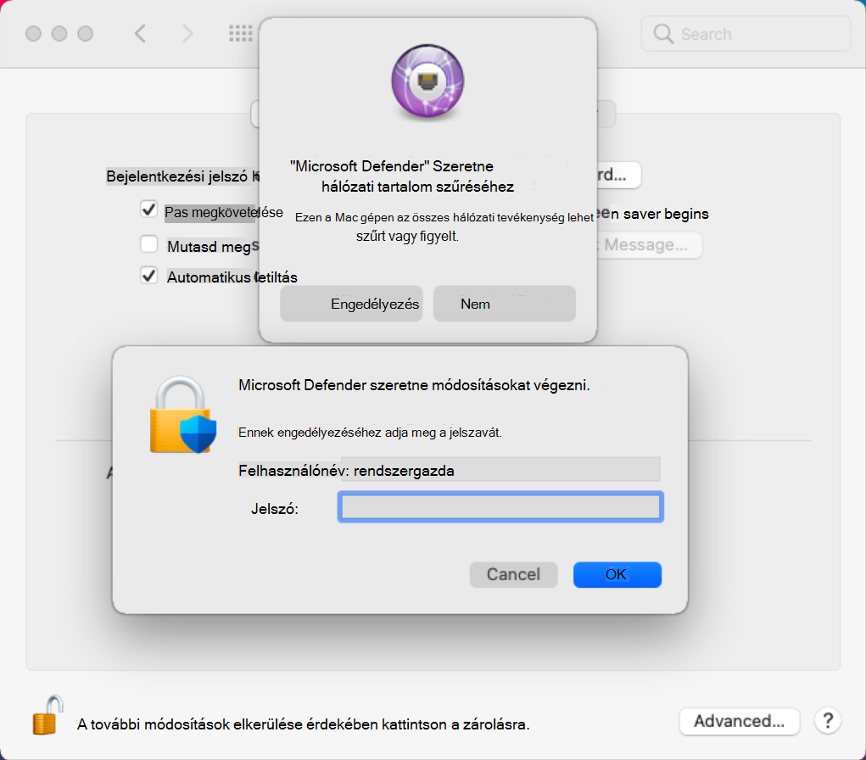Click the Search field magnifier icon

pyautogui.click(x=663, y=34)
